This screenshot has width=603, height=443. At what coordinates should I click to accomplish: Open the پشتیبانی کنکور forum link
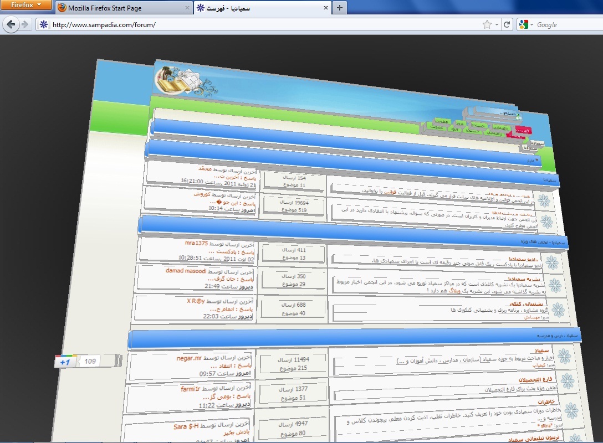(x=527, y=304)
